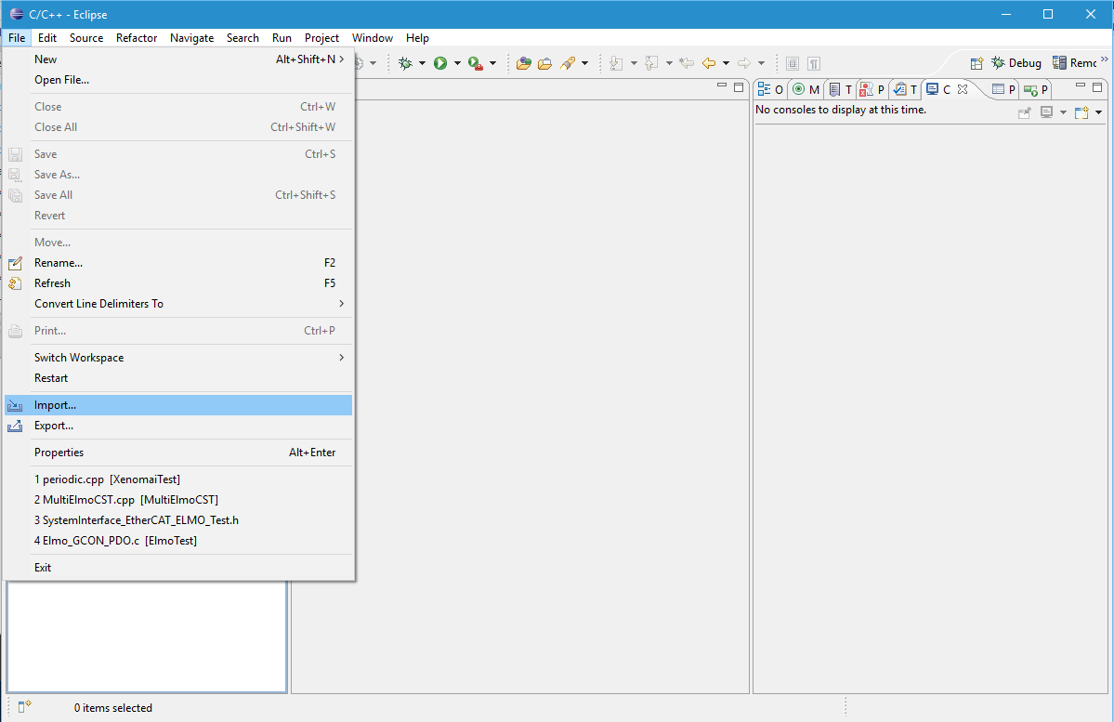This screenshot has height=722, width=1114.
Task: Click the Search flashlight icon
Action: [x=568, y=63]
